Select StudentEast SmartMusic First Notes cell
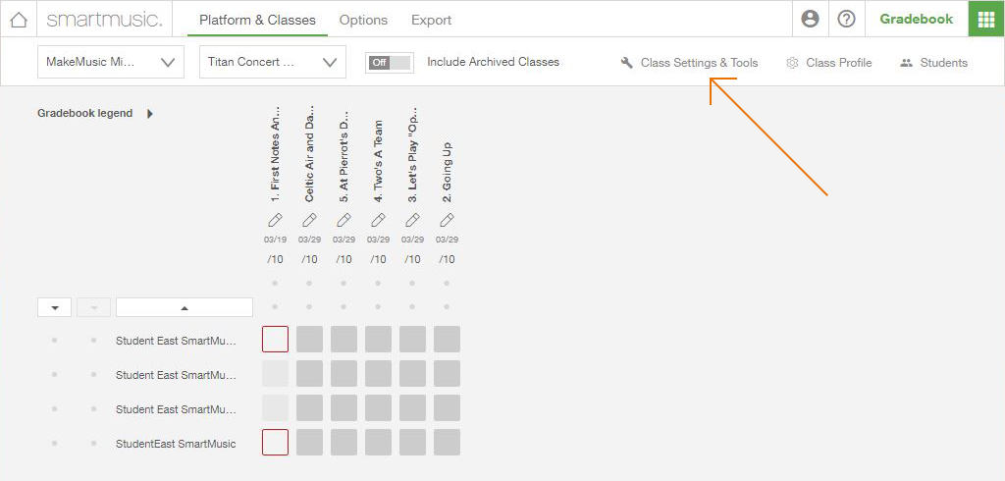This screenshot has width=1005, height=481. tap(275, 443)
